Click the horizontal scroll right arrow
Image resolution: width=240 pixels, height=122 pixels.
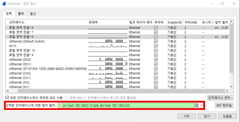(227, 91)
